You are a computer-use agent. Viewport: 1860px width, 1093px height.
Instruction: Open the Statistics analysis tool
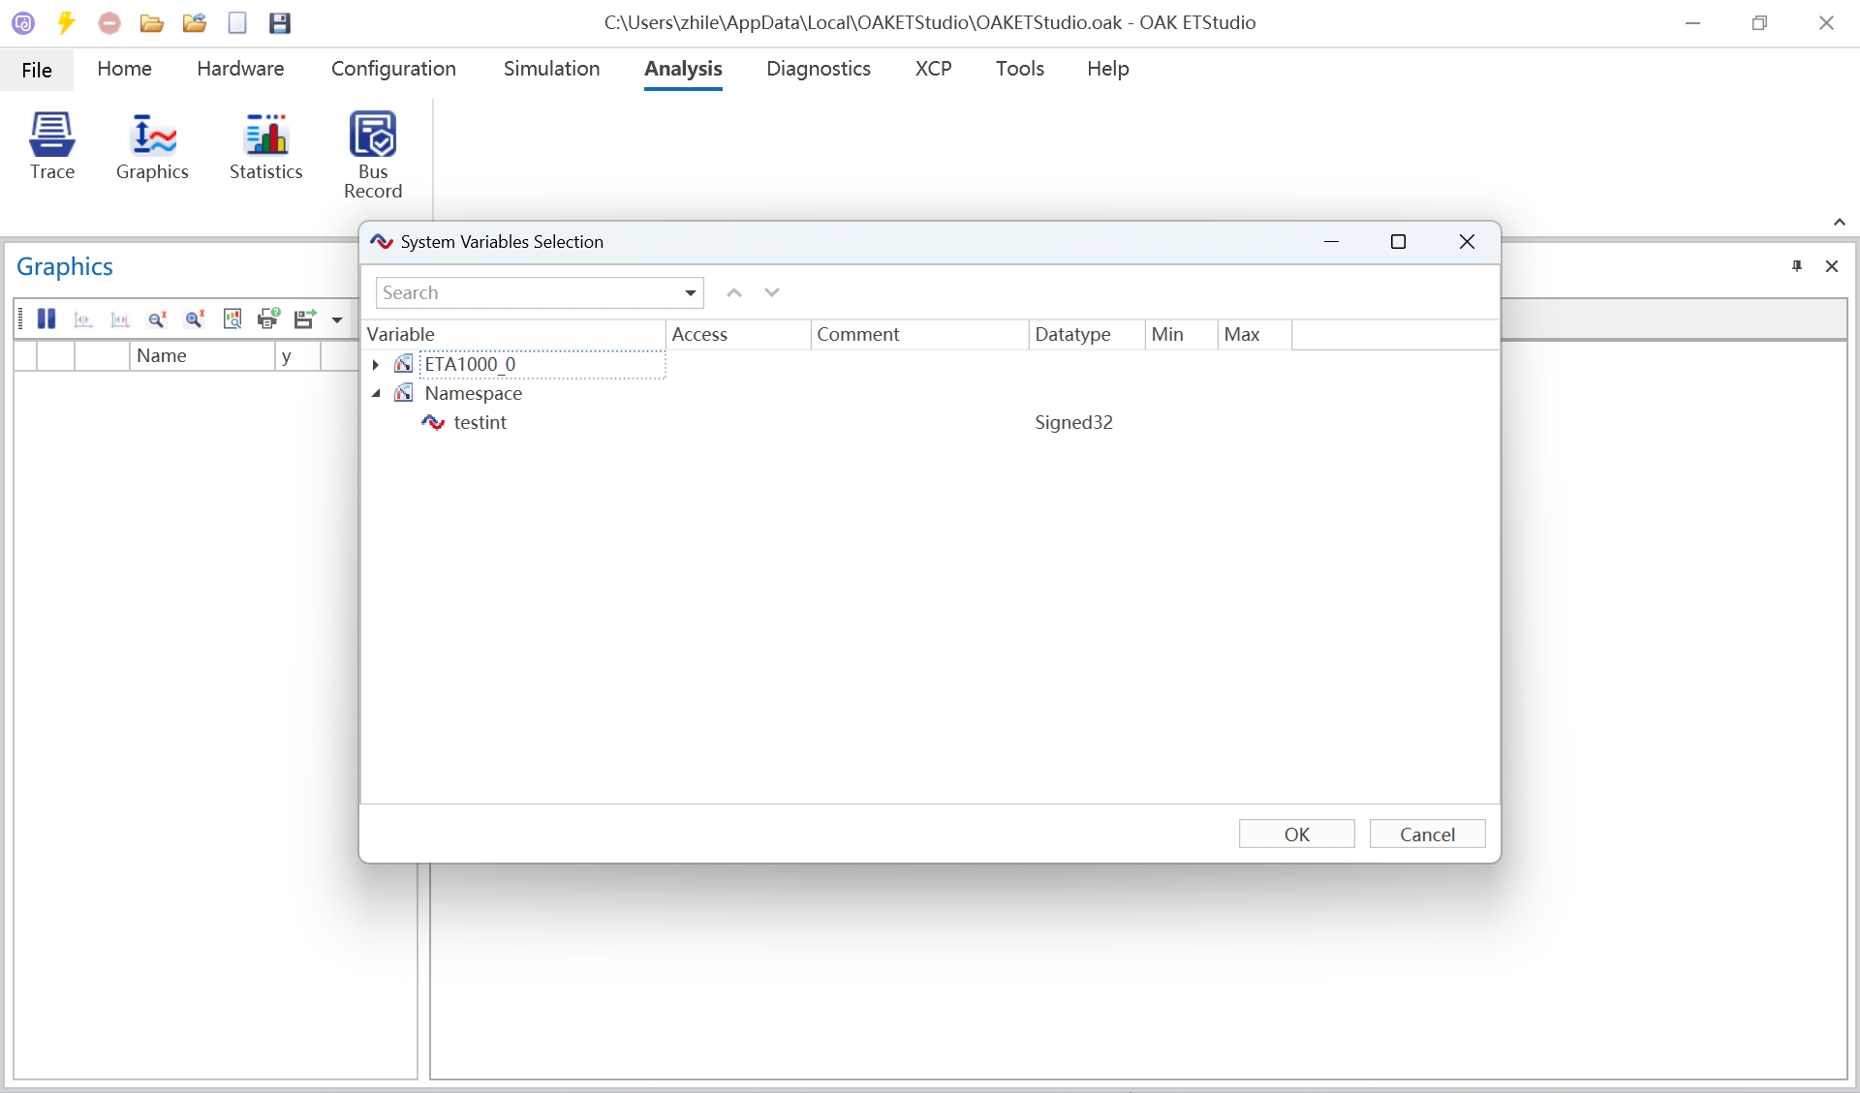point(265,145)
